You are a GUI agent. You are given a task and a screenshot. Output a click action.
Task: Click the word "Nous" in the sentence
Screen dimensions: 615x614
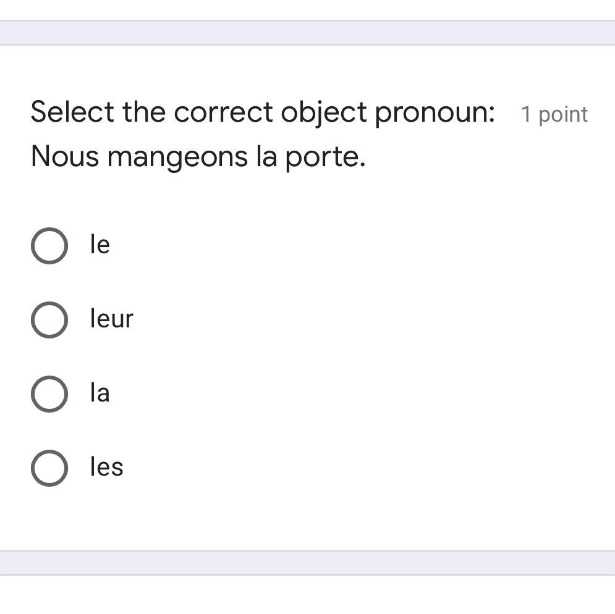click(65, 157)
